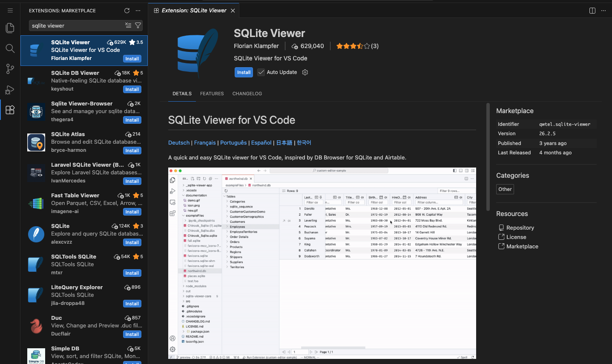The height and width of the screenshot is (364, 612).
Task: Select the Duc extension icon
Action: [36, 326]
